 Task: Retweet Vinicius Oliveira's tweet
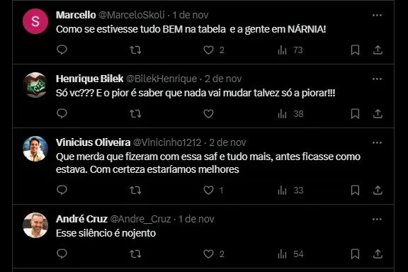135,191
